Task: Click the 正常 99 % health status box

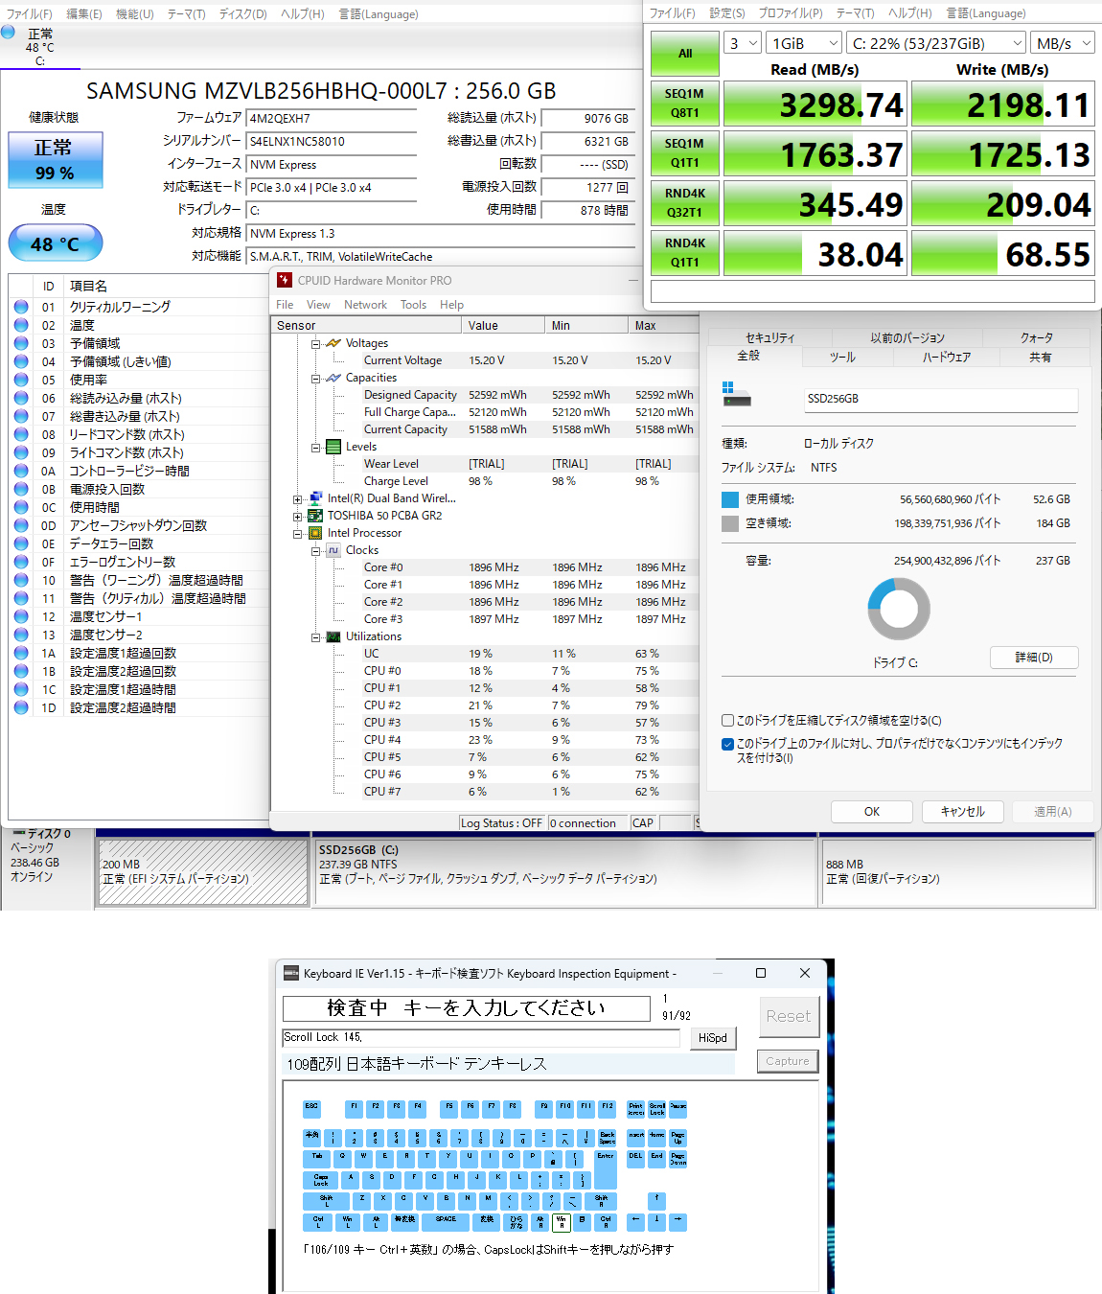Action: pos(55,160)
